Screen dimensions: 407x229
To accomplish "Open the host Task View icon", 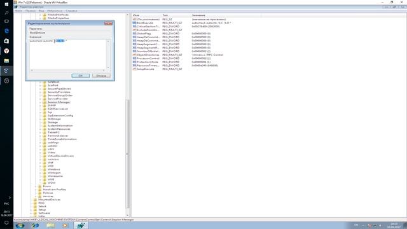I will (x=6, y=21).
